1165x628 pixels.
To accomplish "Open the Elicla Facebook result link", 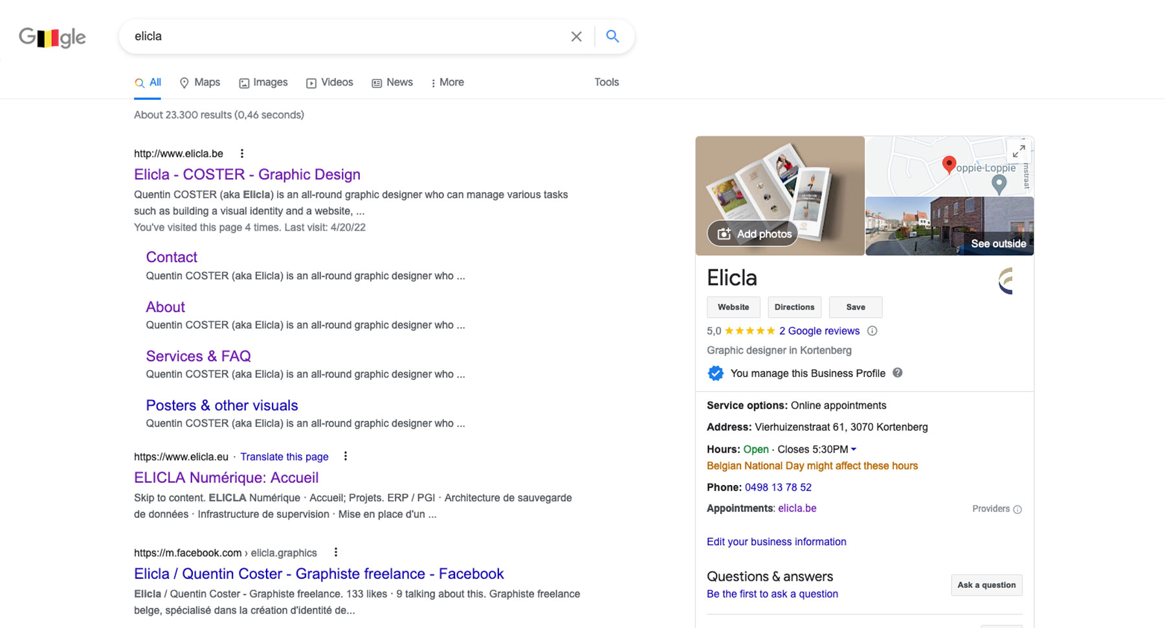I will pos(319,574).
